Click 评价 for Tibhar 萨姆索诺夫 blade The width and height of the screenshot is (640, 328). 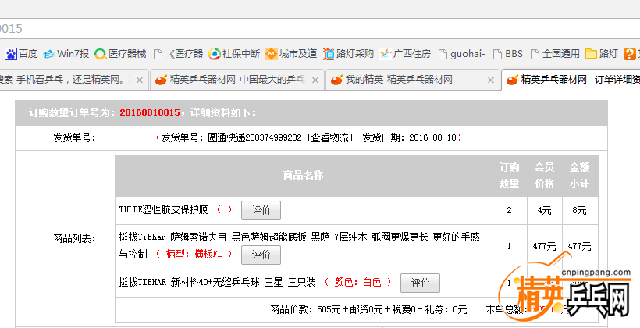click(261, 255)
